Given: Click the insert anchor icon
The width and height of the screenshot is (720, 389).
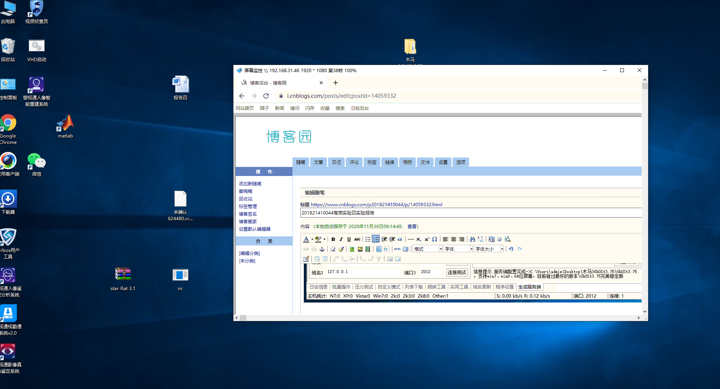Looking at the screenshot, I should [x=322, y=249].
